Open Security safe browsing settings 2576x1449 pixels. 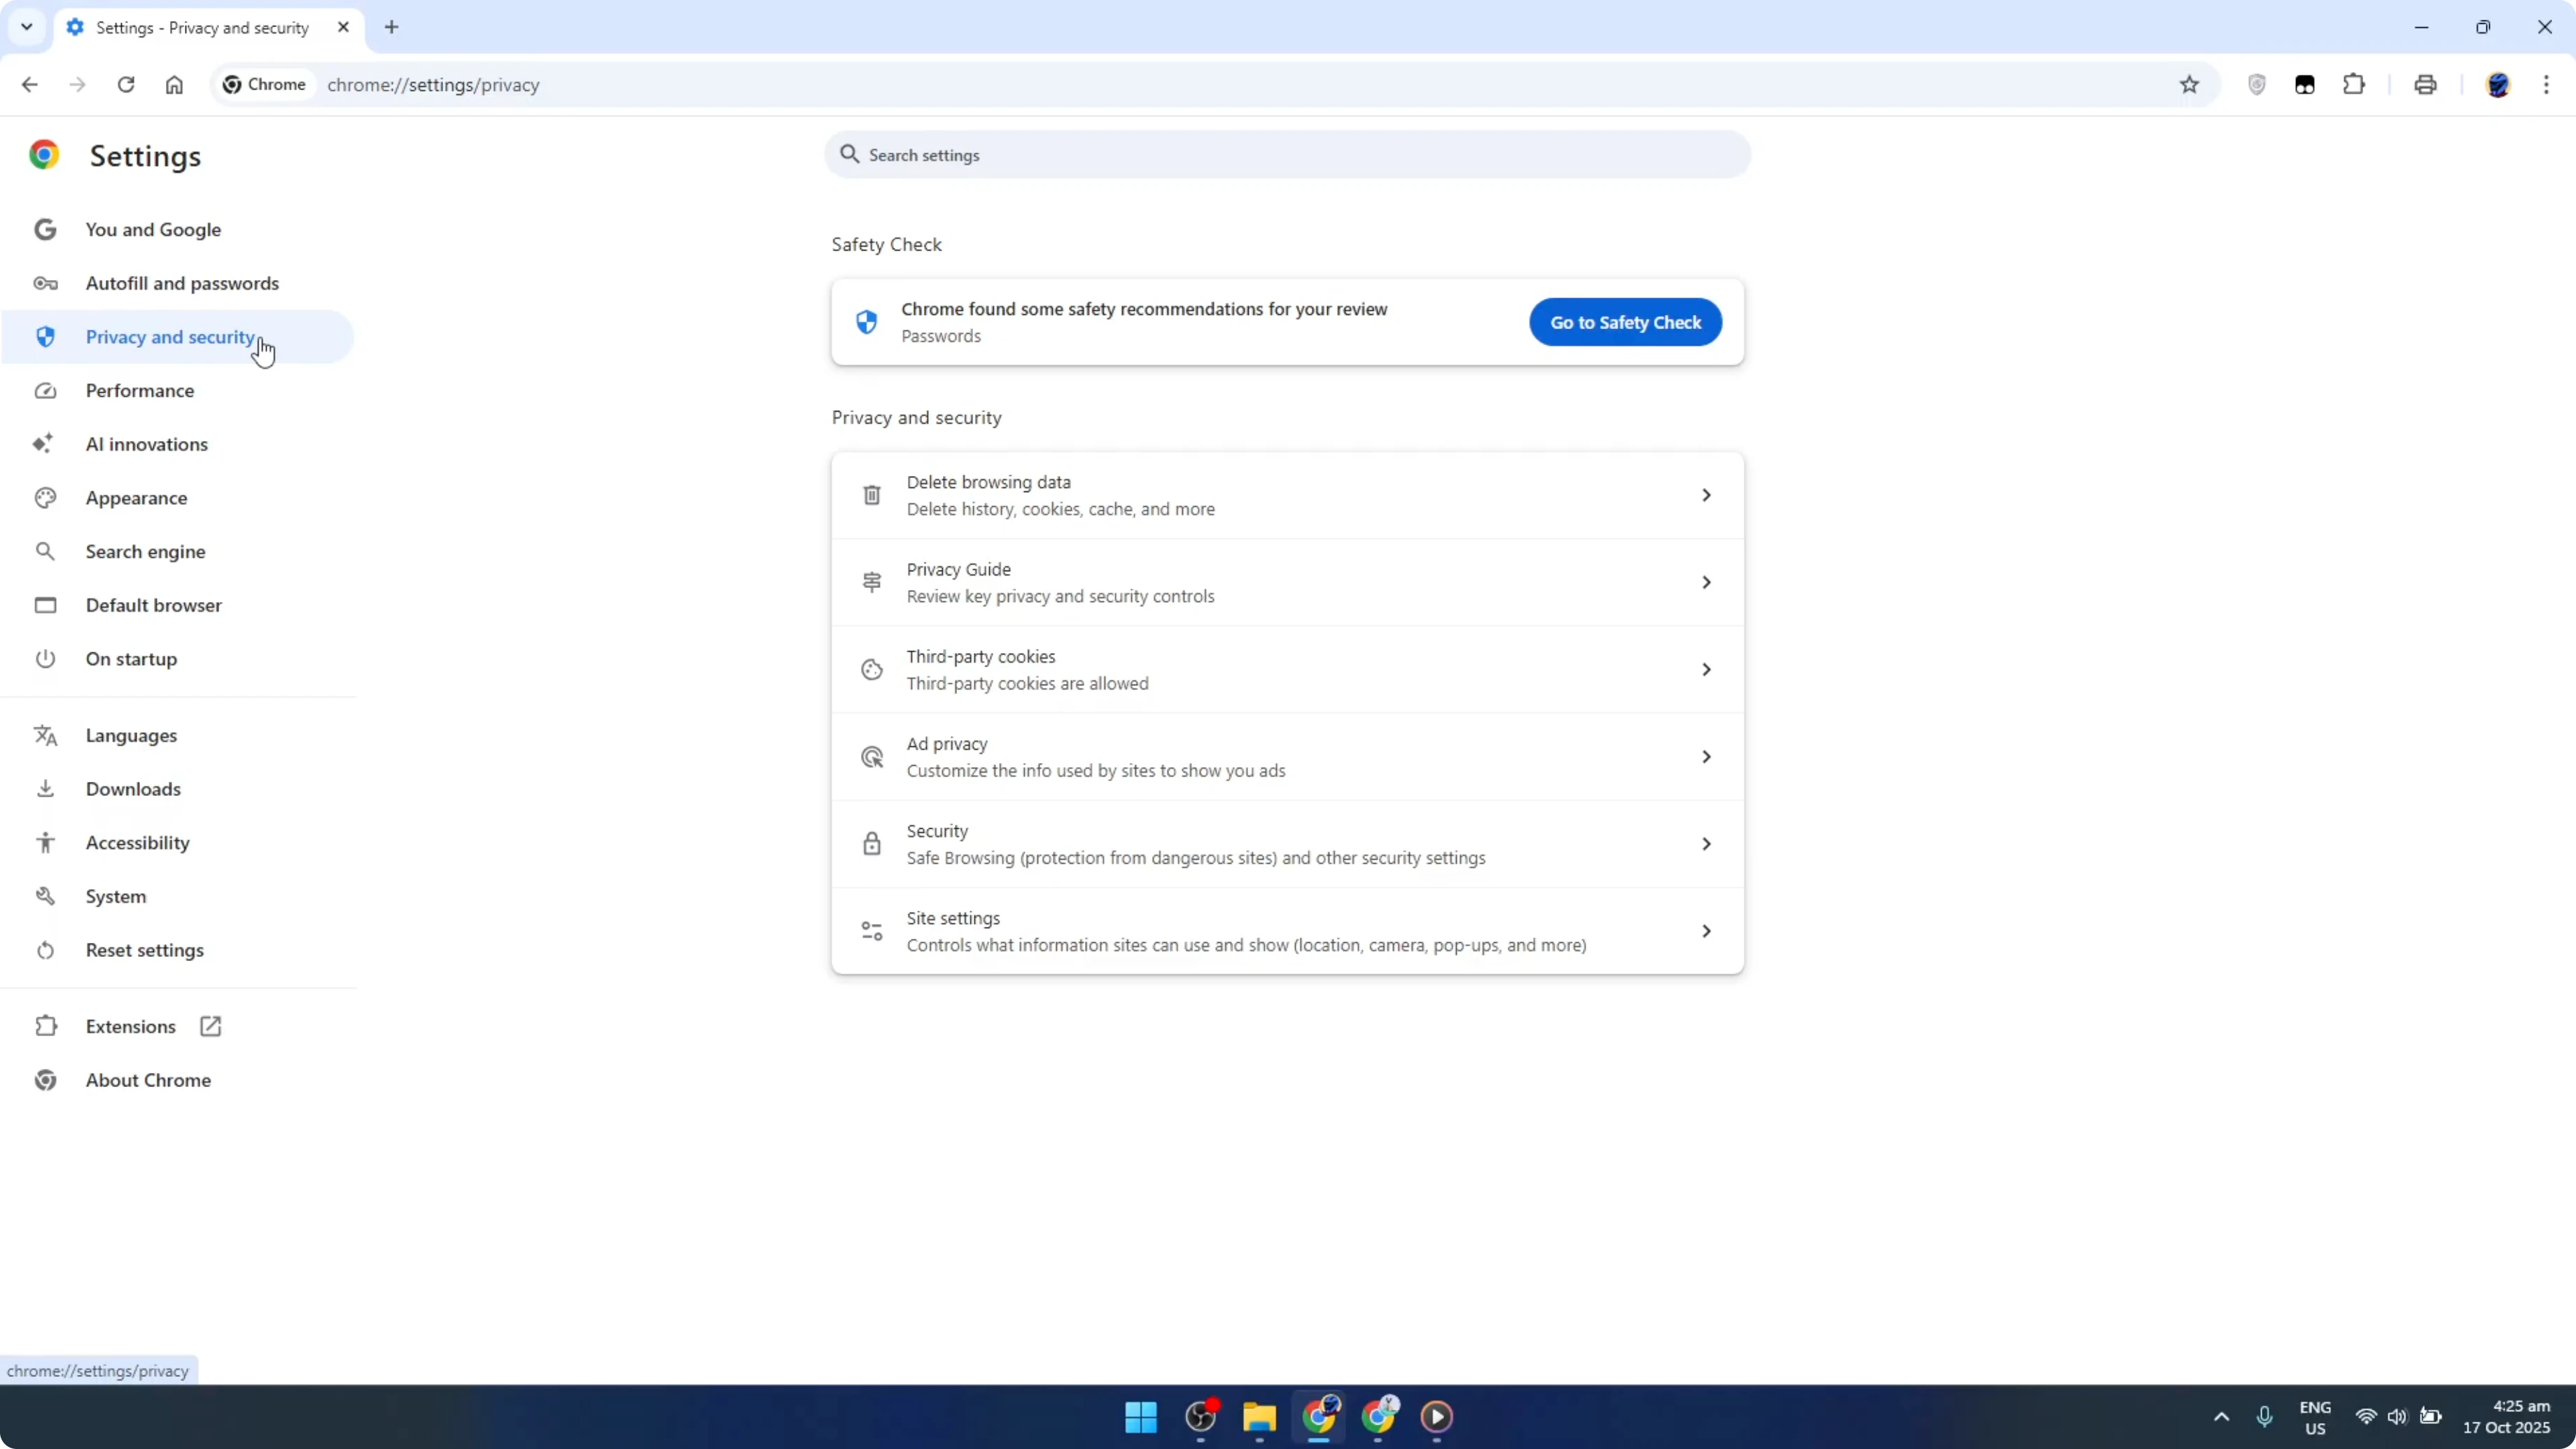(x=1287, y=843)
